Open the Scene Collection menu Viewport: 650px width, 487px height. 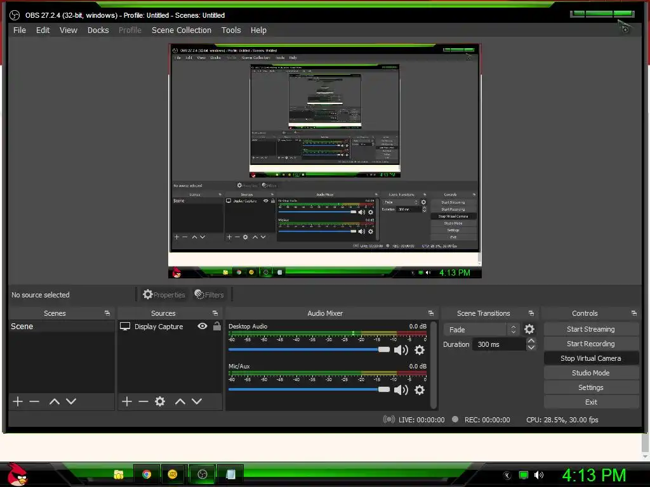tap(182, 30)
